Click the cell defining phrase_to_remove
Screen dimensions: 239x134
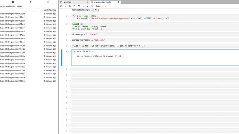(x=155, y=40)
